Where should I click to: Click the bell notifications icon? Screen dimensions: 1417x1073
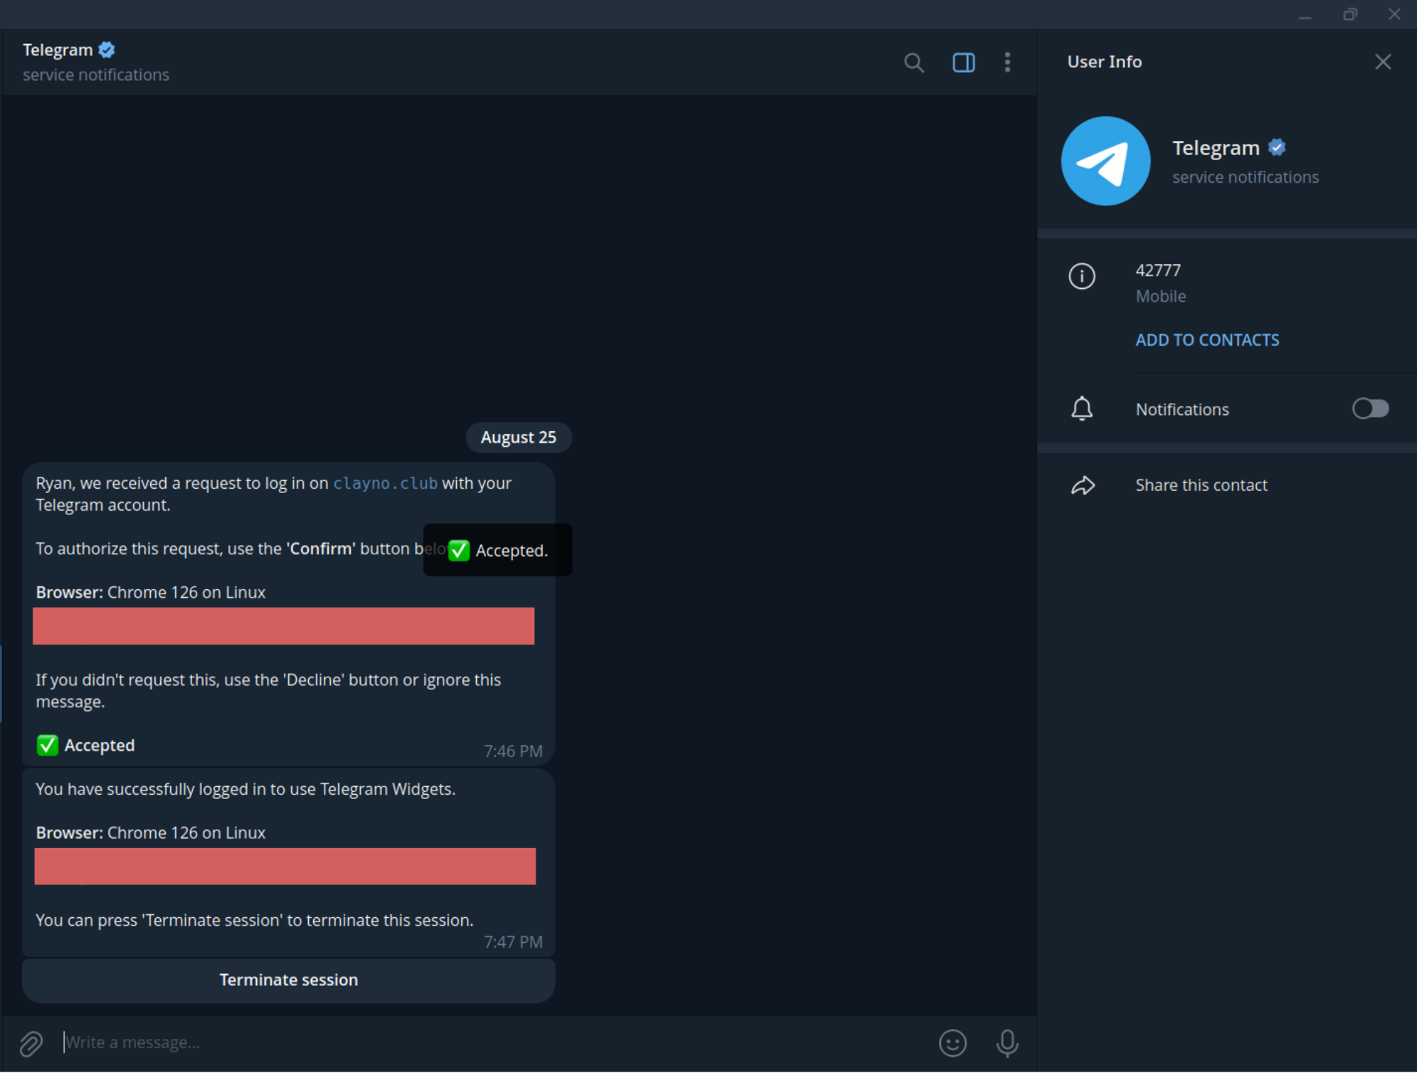pyautogui.click(x=1083, y=408)
